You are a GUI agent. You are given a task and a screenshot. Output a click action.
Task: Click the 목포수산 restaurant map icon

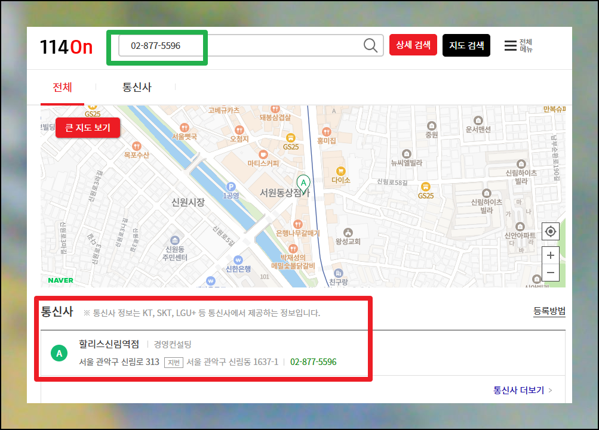click(136, 146)
